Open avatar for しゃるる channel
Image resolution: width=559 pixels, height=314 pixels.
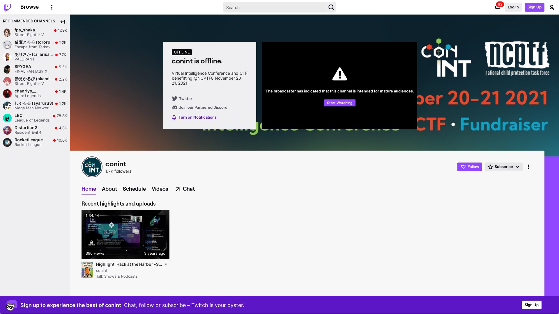[7, 106]
